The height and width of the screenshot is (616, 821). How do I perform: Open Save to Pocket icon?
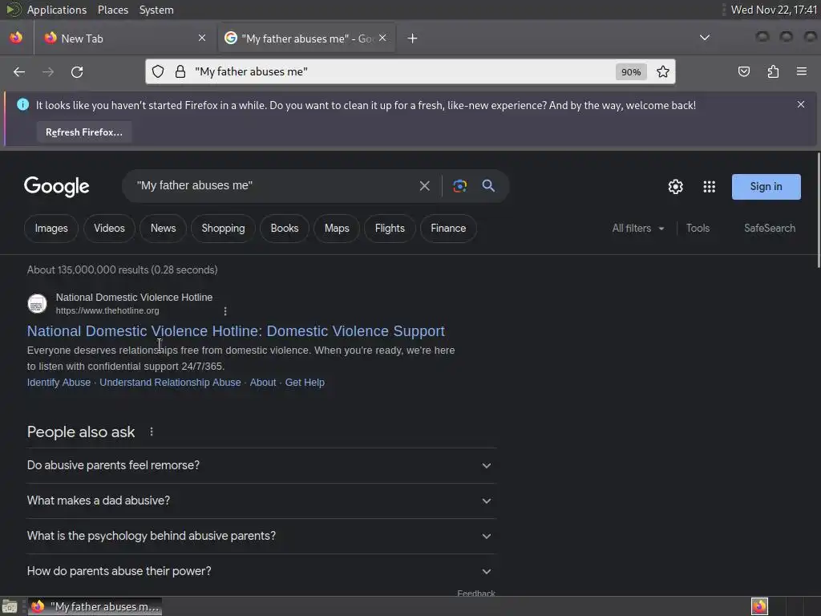(x=743, y=71)
